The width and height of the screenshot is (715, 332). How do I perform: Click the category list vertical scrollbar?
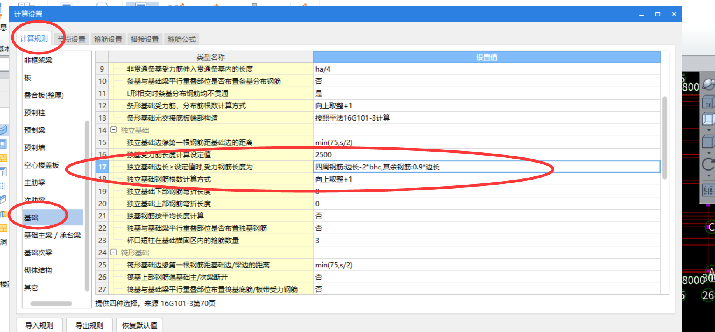pyautogui.click(x=87, y=206)
